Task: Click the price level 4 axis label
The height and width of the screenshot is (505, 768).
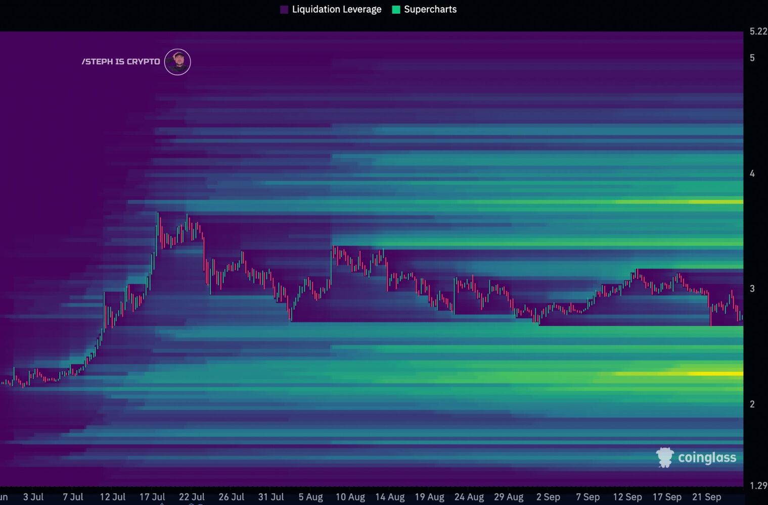Action: (752, 174)
